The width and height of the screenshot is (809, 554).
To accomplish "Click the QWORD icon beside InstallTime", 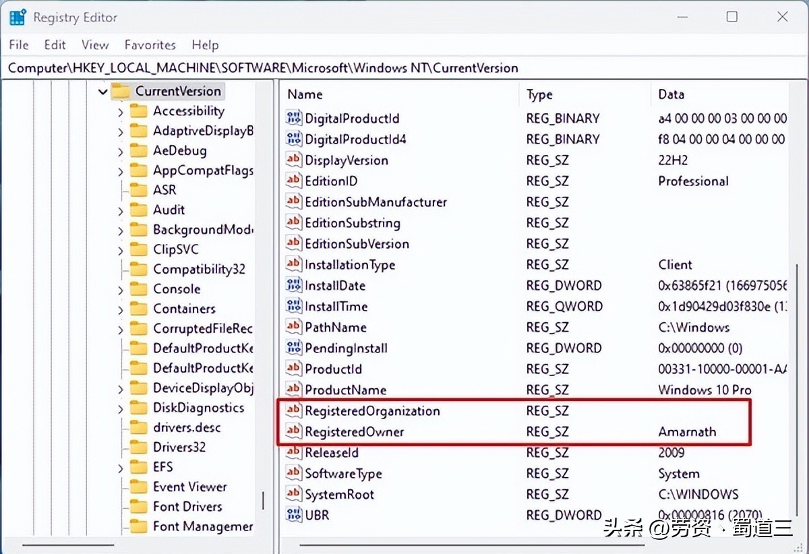I will [293, 306].
